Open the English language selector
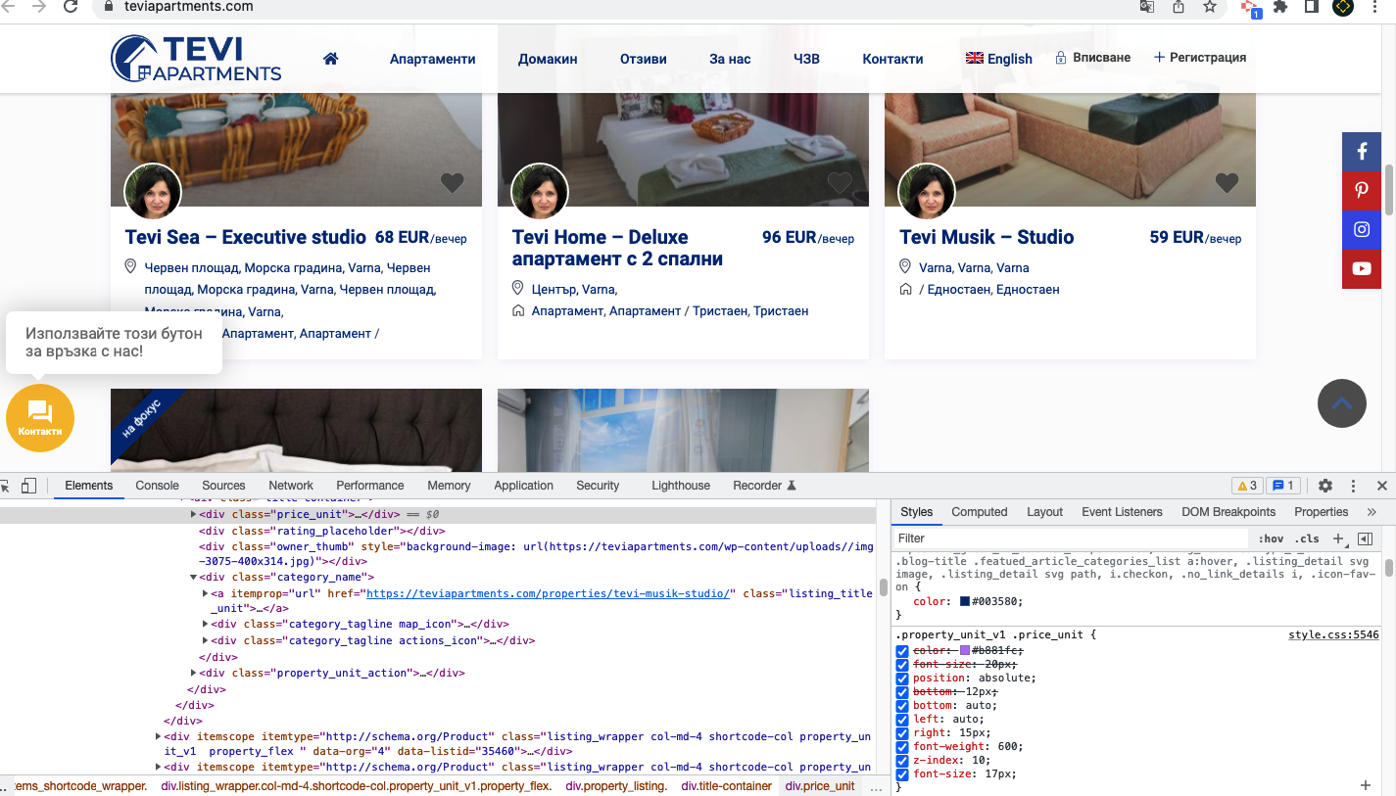This screenshot has height=796, width=1396. (999, 59)
